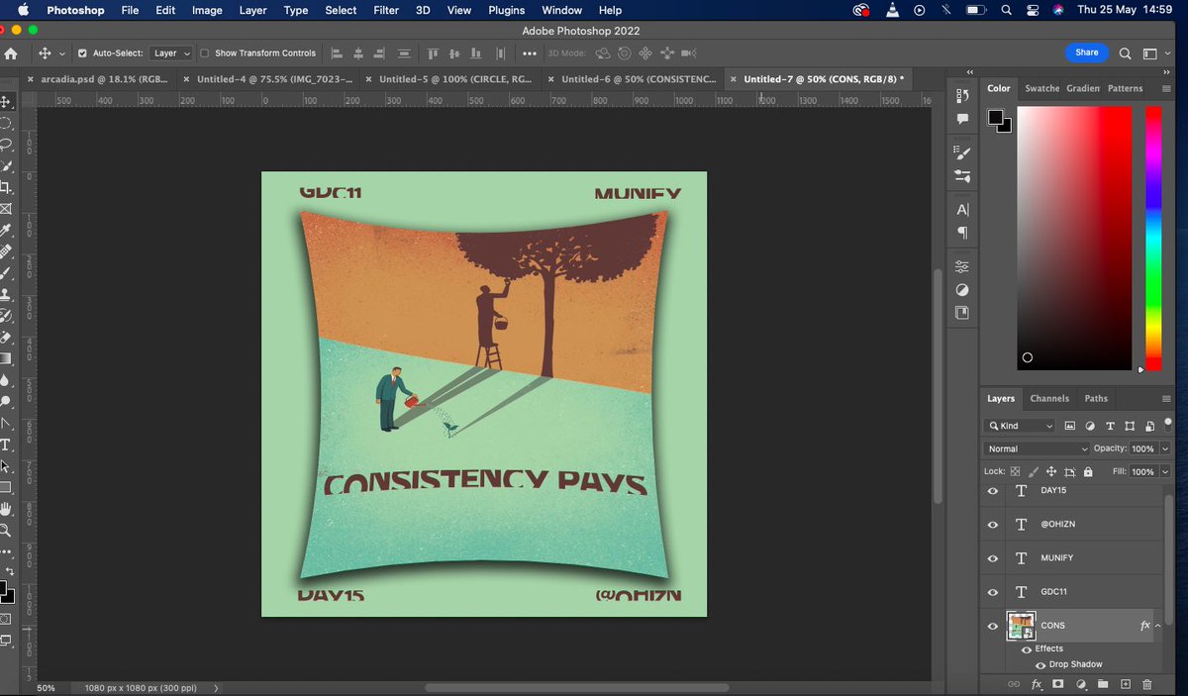1188x696 pixels.
Task: Open the three-dots more align options
Action: coord(530,53)
